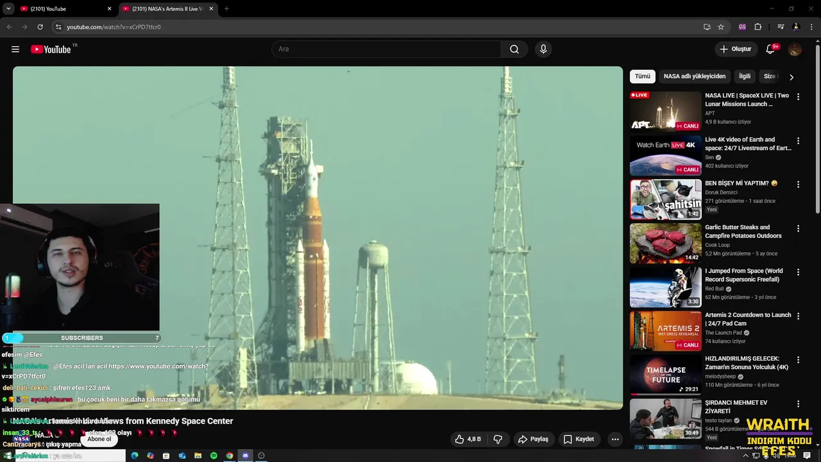Click the search magnifier button
Screen dimensions: 821x462
click(514, 49)
